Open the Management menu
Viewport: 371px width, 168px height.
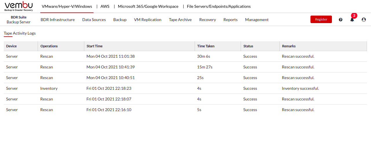click(x=257, y=20)
